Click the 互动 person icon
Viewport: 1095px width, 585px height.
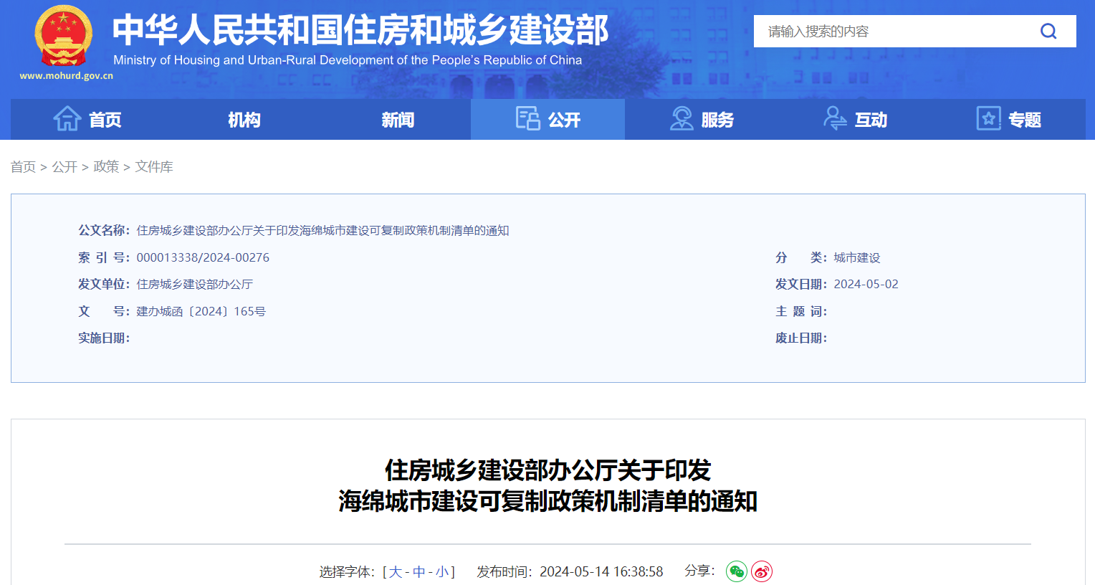tap(835, 118)
